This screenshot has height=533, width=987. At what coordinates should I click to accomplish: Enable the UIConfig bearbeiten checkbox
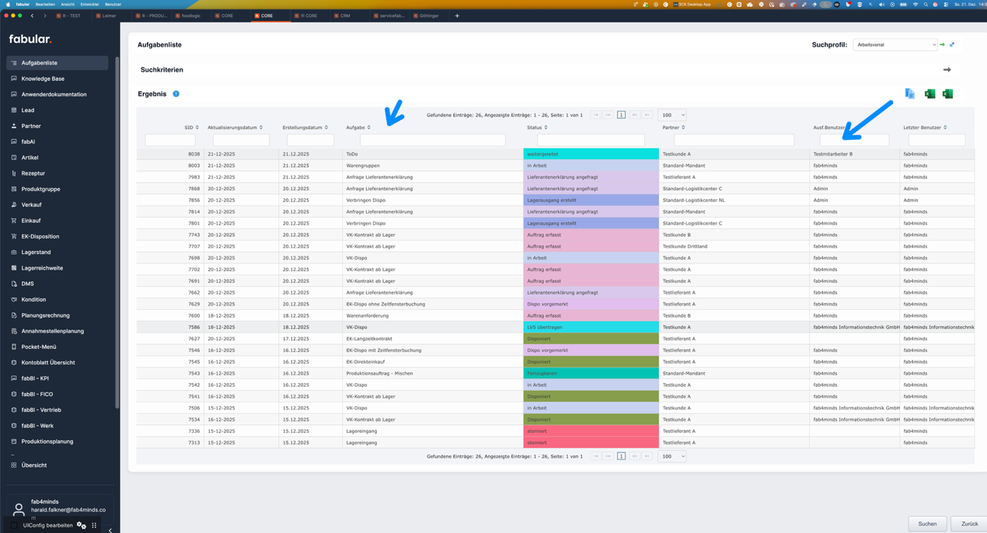pyautogui.click(x=15, y=525)
